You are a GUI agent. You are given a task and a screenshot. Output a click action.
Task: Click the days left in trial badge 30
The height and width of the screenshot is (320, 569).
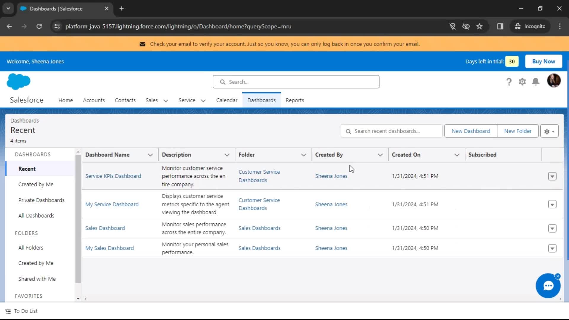(x=512, y=61)
